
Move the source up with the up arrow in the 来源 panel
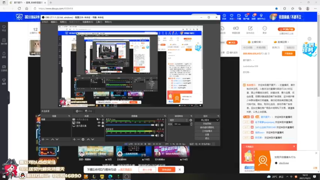pyautogui.click(x=88, y=139)
